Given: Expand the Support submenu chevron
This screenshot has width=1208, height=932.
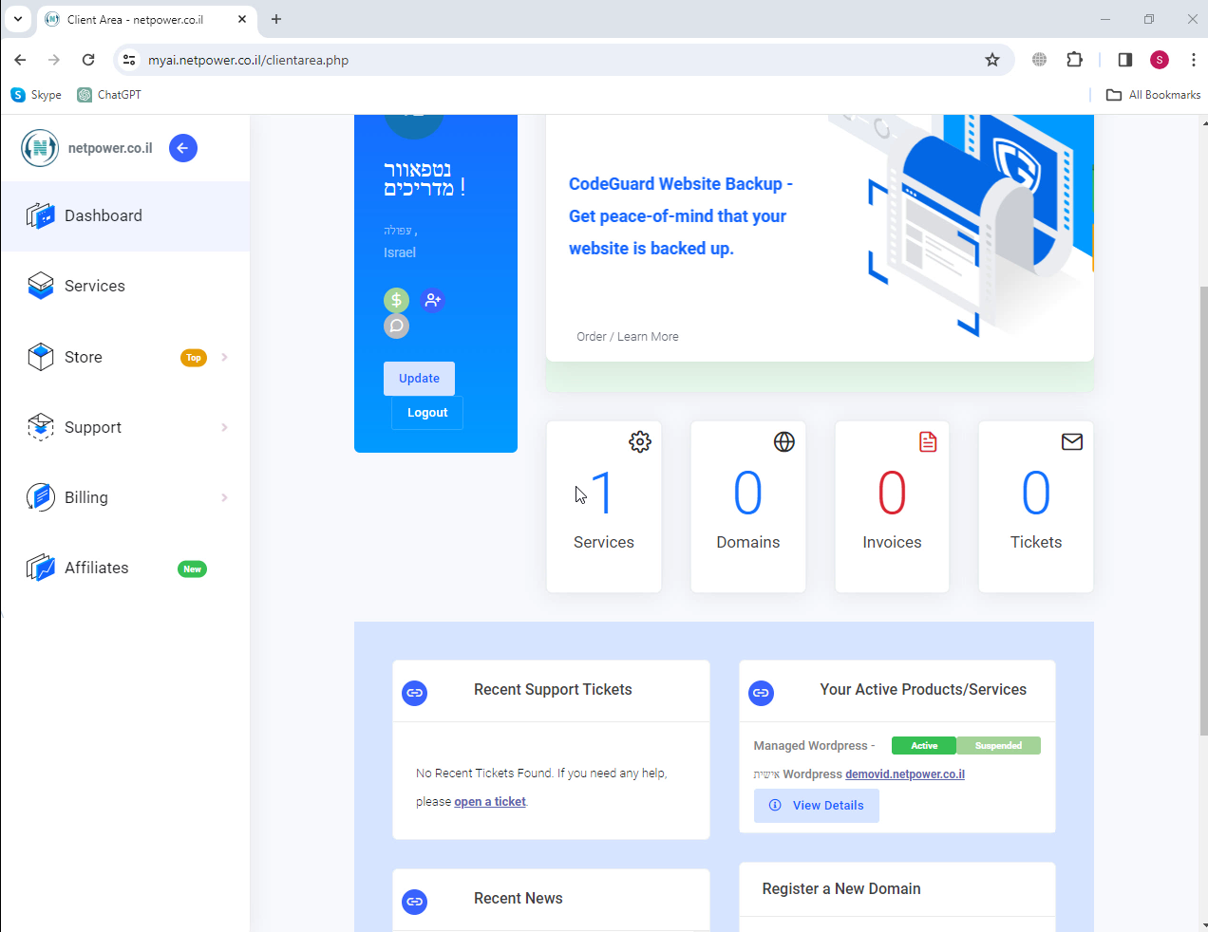Looking at the screenshot, I should coord(225,428).
